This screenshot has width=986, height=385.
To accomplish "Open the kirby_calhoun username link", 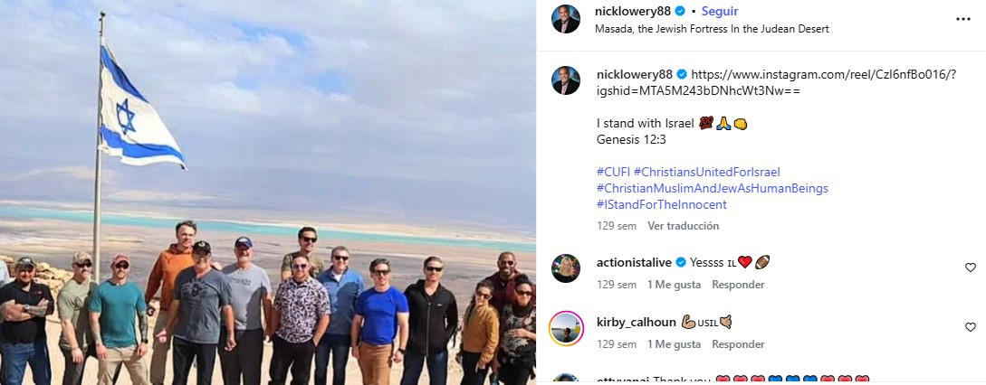I will click(x=637, y=323).
